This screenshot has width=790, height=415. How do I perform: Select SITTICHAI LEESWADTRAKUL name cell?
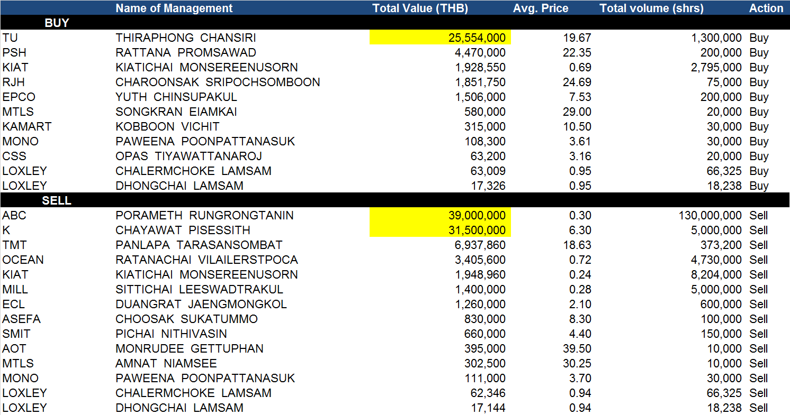[200, 289]
